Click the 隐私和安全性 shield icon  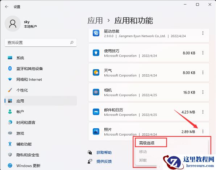tap(10, 154)
